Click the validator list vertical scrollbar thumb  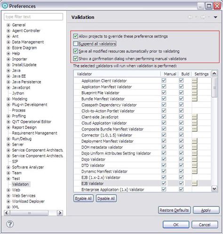(215, 88)
